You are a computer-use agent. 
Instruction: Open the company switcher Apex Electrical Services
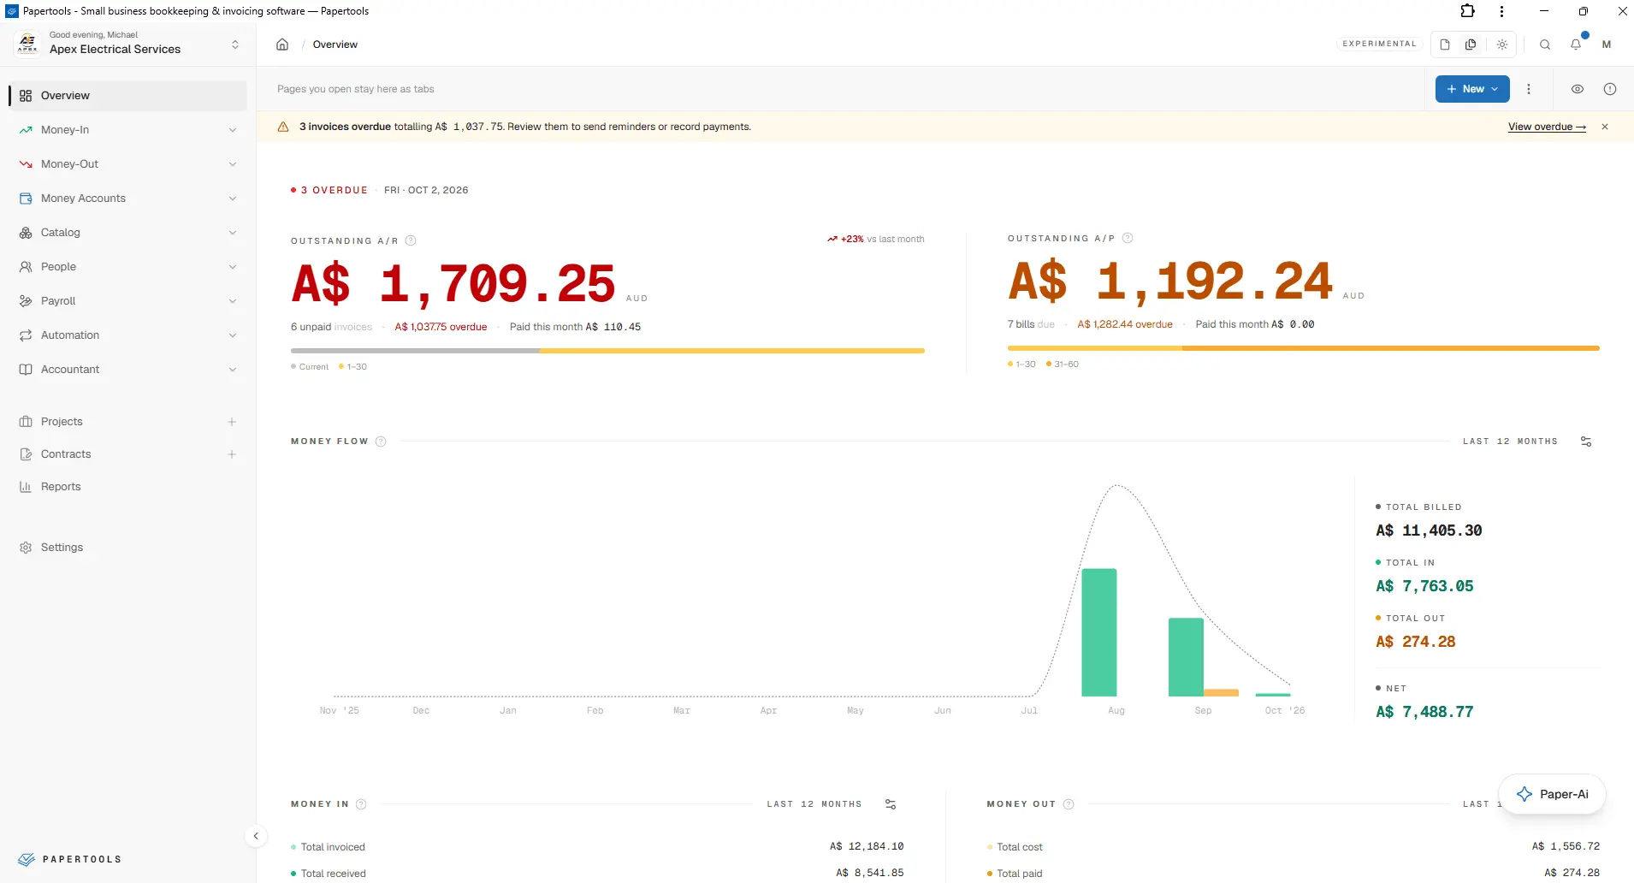coord(128,44)
